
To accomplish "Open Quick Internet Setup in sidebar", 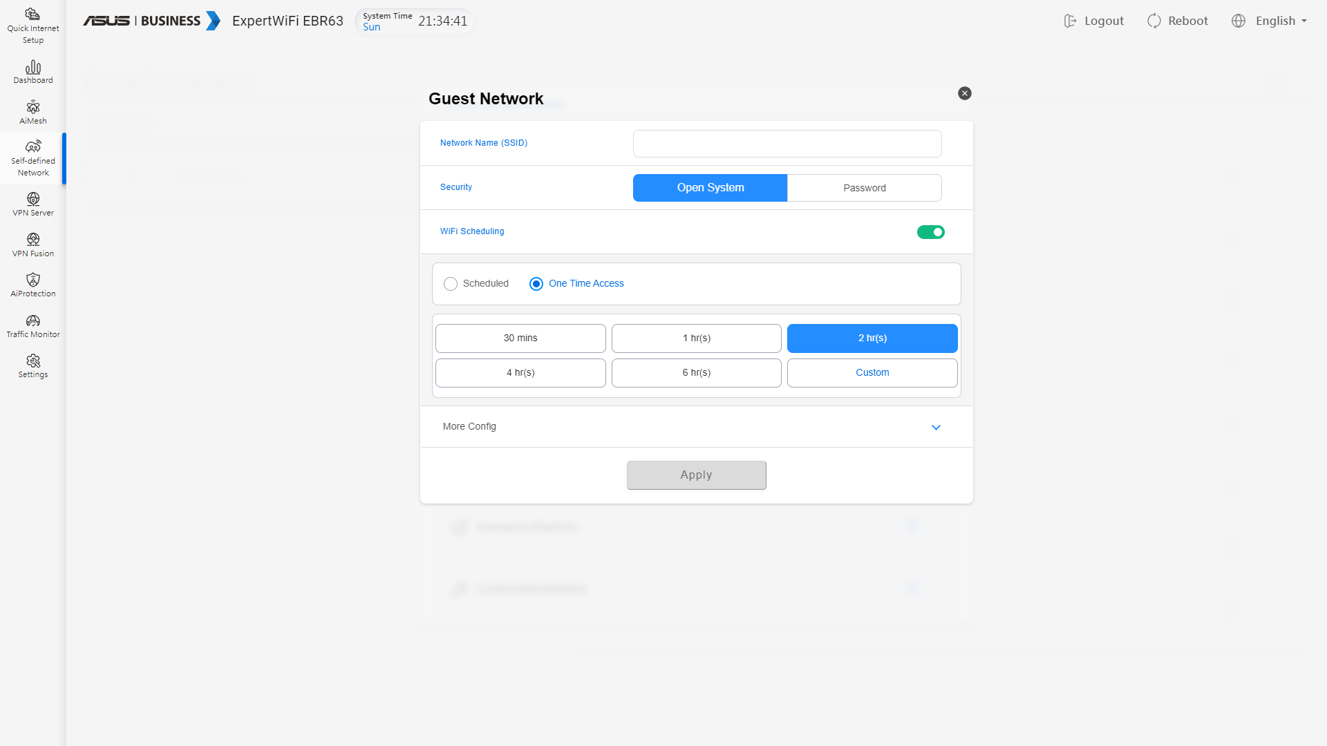I will coord(32,26).
